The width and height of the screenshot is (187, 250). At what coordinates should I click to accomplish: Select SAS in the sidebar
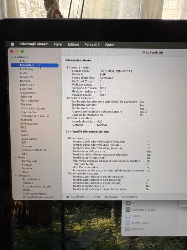pos(24,131)
